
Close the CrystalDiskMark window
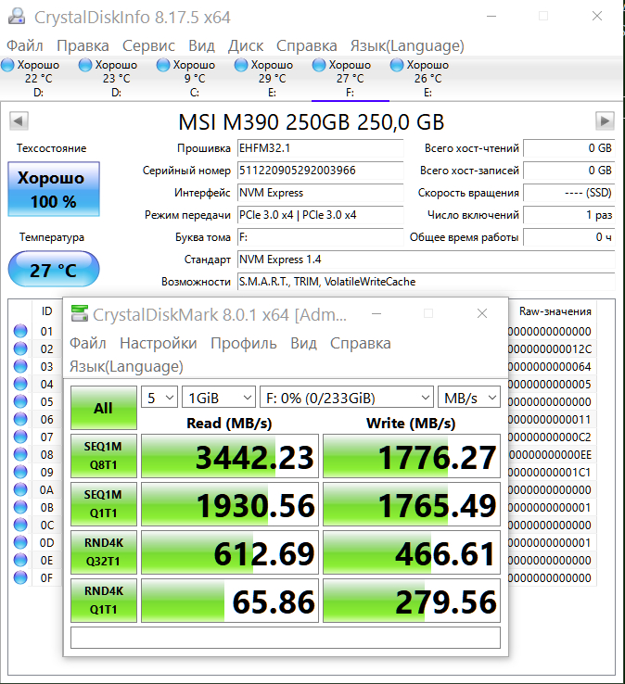[x=482, y=313]
